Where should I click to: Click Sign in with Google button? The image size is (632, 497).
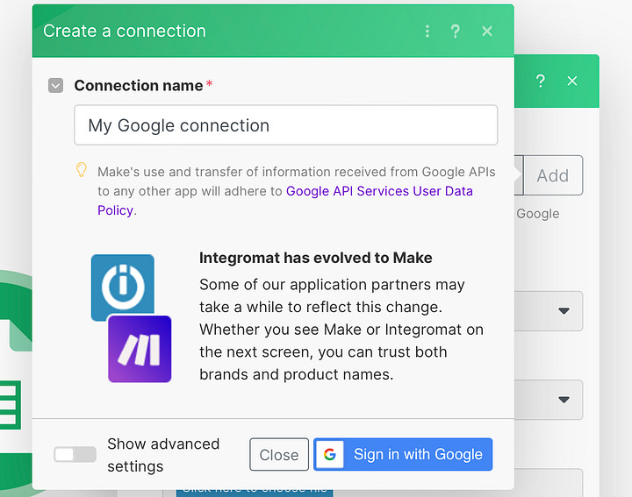(x=403, y=454)
